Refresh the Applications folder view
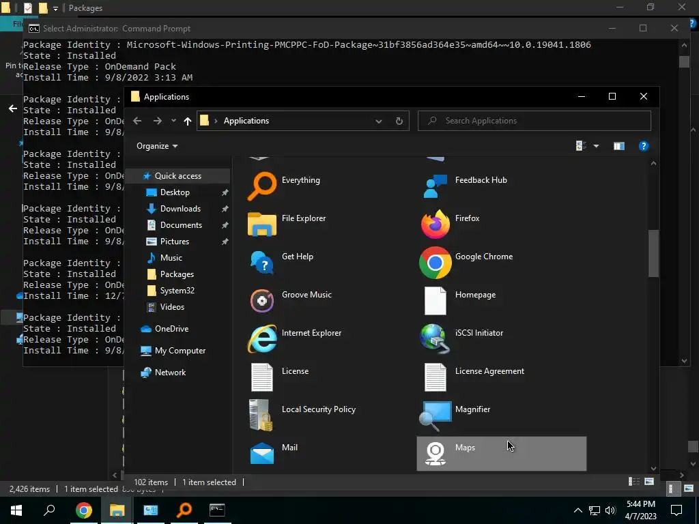Image resolution: width=699 pixels, height=524 pixels. click(399, 121)
